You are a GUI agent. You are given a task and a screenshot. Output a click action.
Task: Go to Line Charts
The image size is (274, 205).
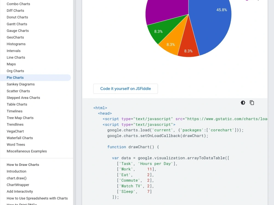point(16,57)
